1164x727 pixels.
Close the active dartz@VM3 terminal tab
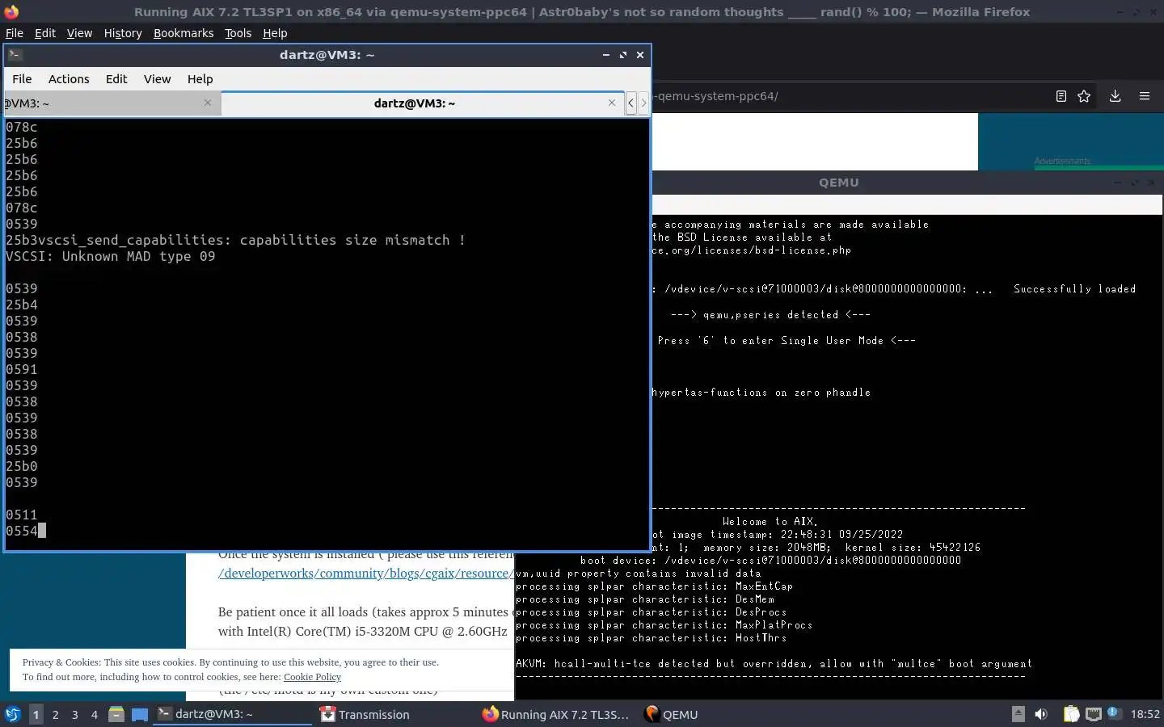(x=612, y=103)
